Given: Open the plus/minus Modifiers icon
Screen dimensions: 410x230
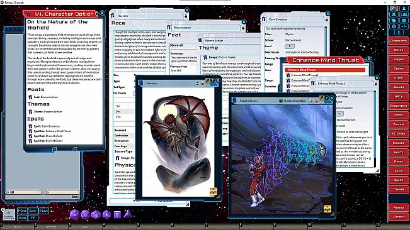Looking at the screenshot, I should 404,26.
